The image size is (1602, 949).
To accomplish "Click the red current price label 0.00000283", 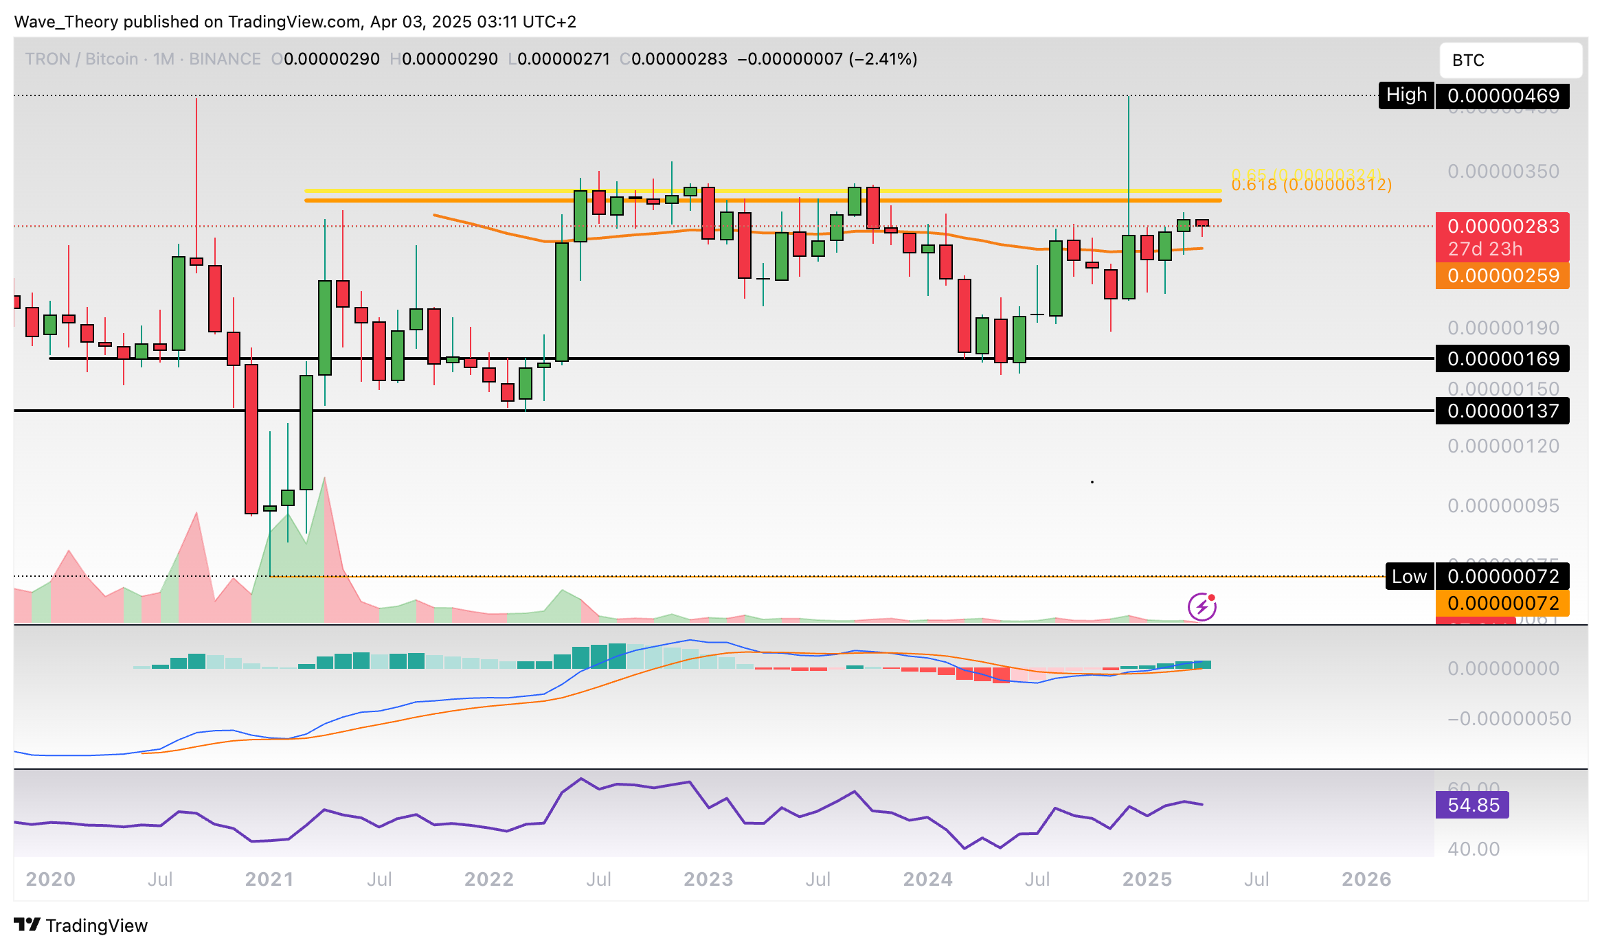I will click(x=1502, y=227).
